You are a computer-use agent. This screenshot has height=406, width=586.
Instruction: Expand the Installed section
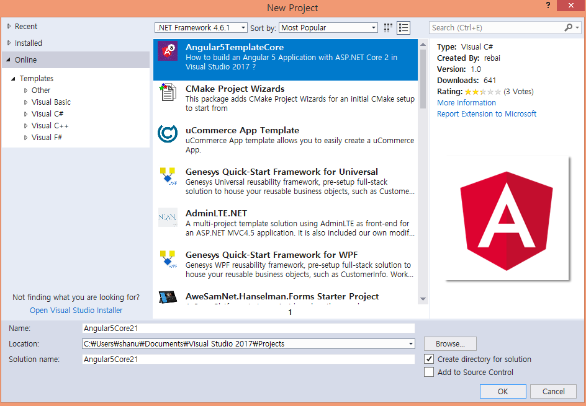(9, 43)
